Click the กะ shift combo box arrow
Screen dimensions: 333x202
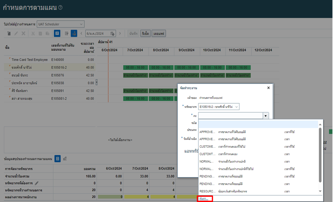tap(265, 116)
